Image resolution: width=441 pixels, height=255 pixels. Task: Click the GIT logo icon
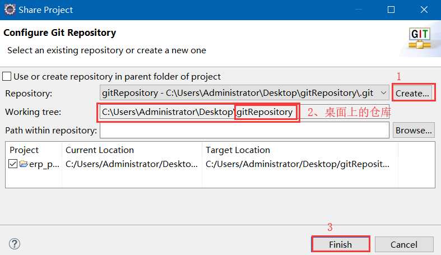(419, 38)
